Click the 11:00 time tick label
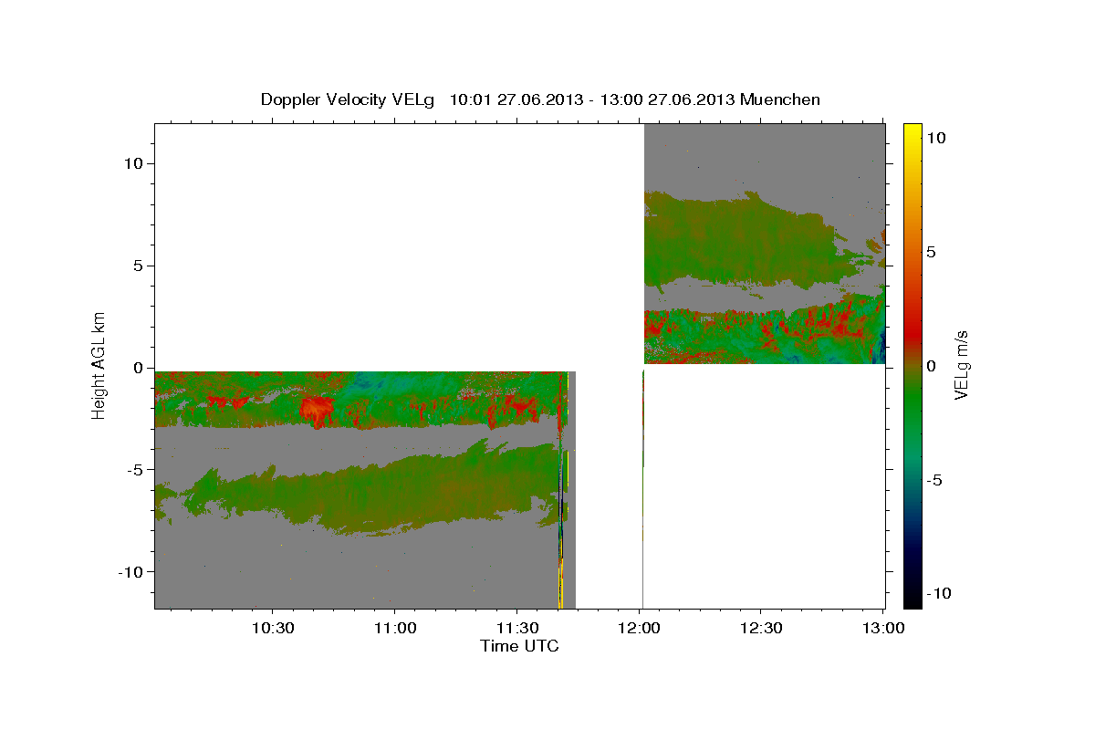Viewport: 1095px width, 730px height. [394, 628]
